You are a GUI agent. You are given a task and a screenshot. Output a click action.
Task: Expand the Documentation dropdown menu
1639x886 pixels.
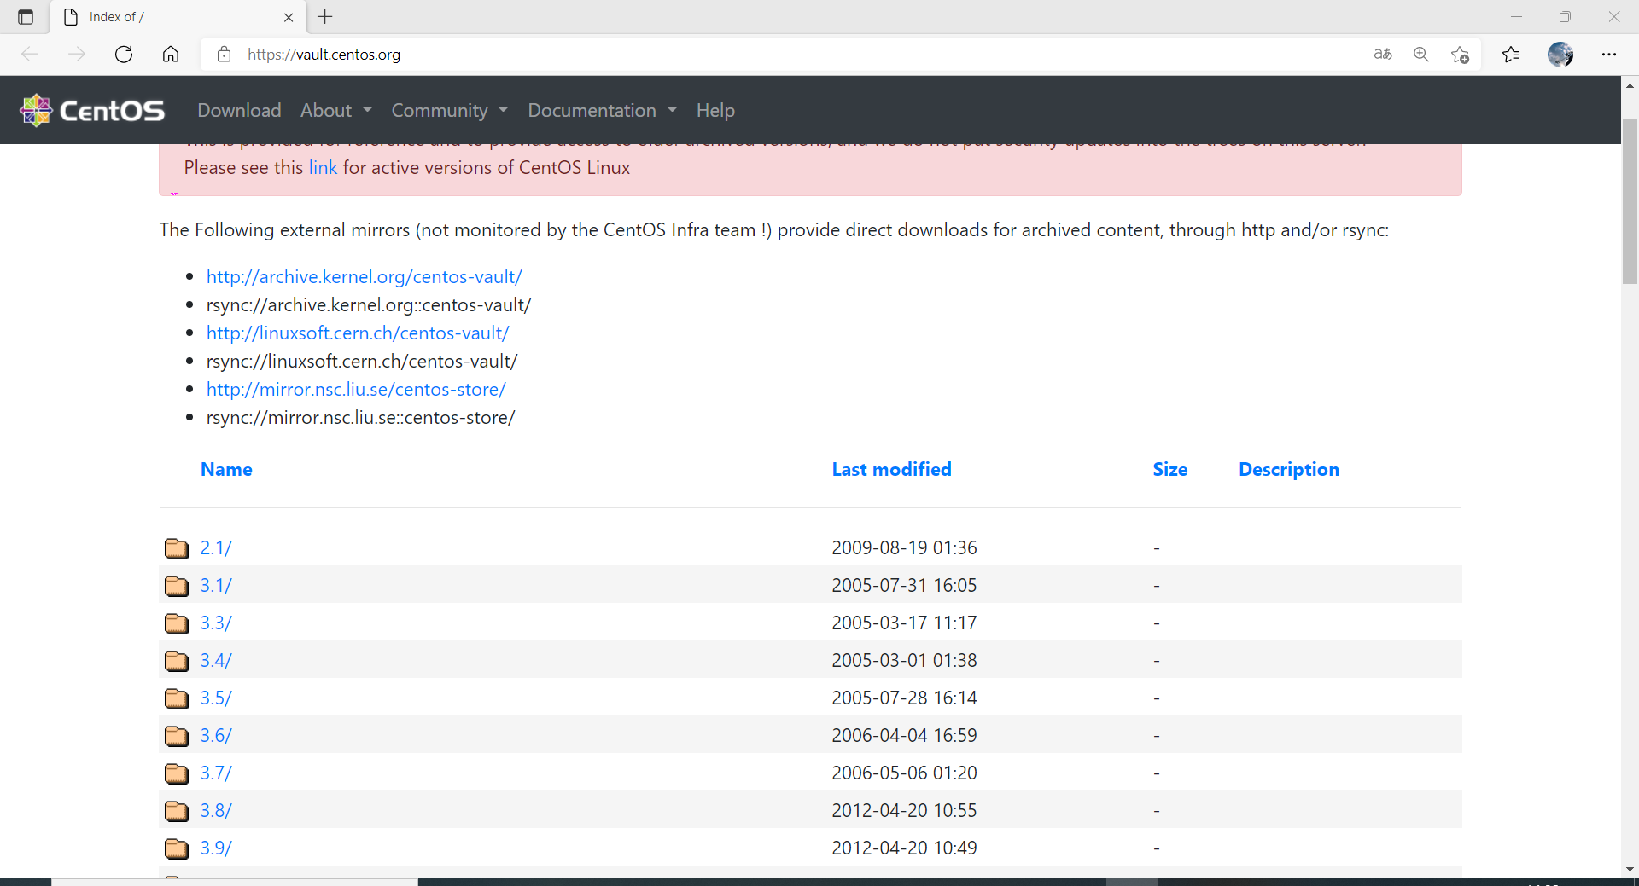click(x=603, y=110)
